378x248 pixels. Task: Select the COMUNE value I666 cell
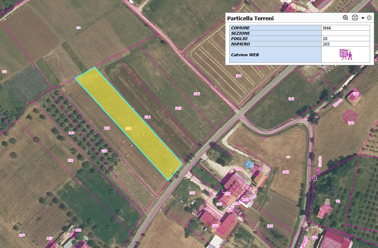point(345,28)
